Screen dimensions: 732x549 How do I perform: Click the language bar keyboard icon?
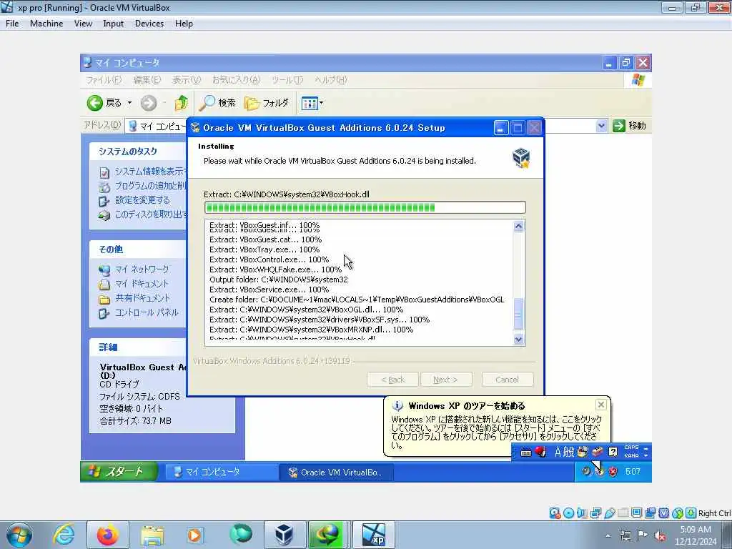tap(525, 452)
